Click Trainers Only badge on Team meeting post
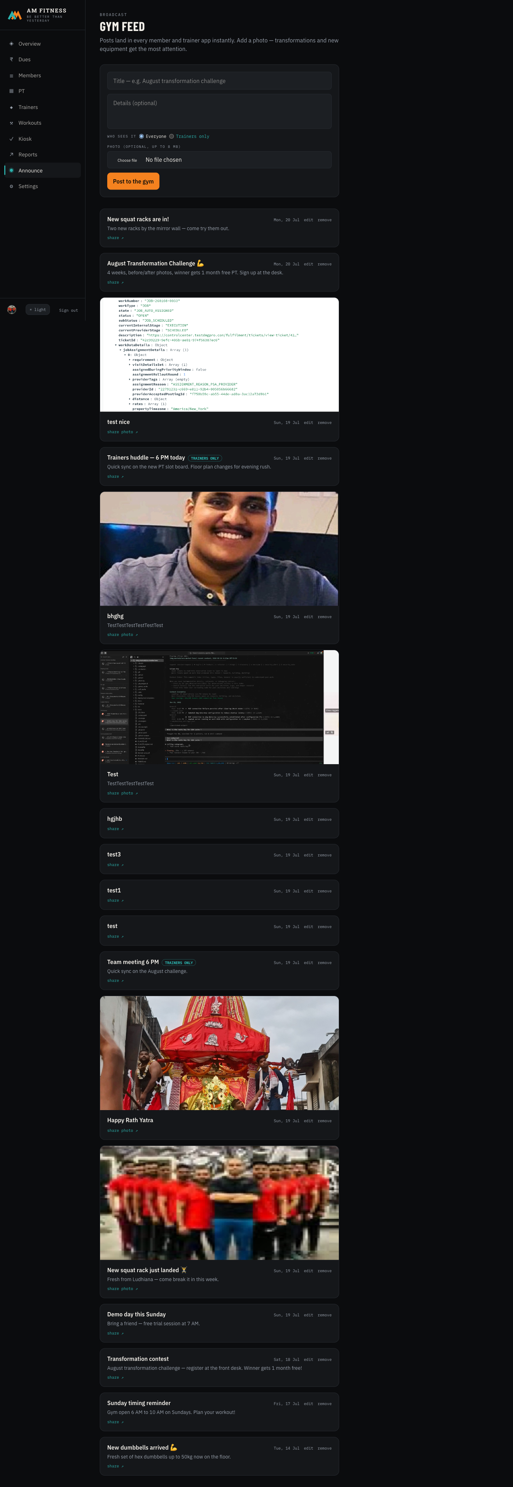The image size is (513, 1487). click(179, 963)
